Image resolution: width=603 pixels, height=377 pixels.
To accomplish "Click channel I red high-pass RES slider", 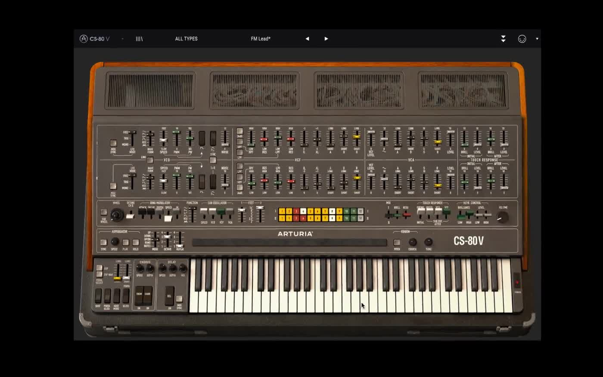I will click(264, 139).
